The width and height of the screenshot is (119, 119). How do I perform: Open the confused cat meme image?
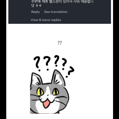pyautogui.click(x=52, y=84)
